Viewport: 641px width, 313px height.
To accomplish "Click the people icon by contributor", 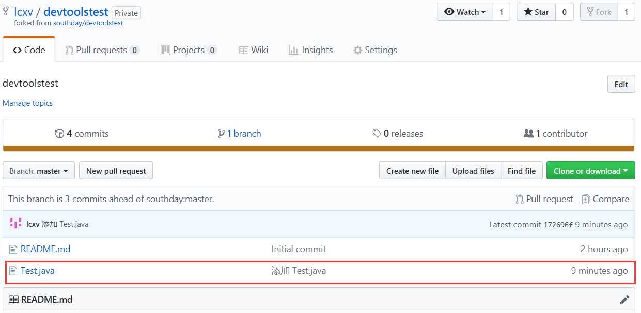I will pyautogui.click(x=528, y=134).
